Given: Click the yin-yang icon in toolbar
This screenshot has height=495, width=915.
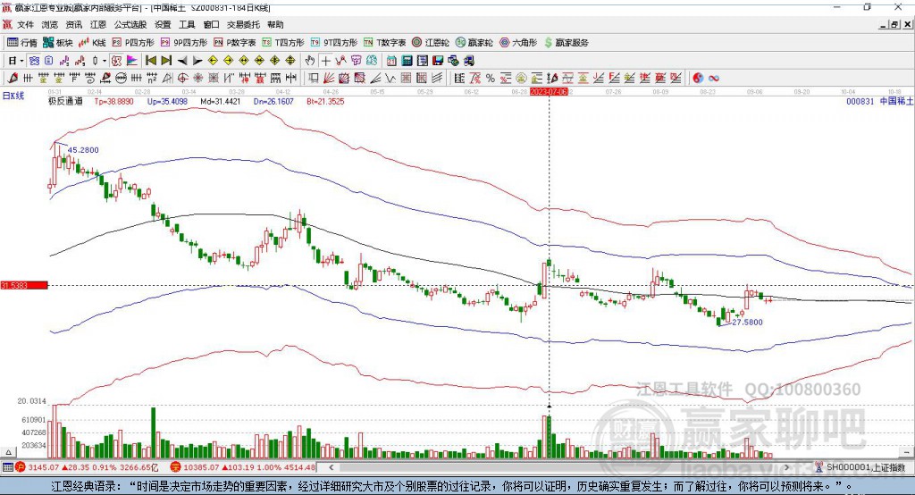Looking at the screenshot, I should point(698,78).
